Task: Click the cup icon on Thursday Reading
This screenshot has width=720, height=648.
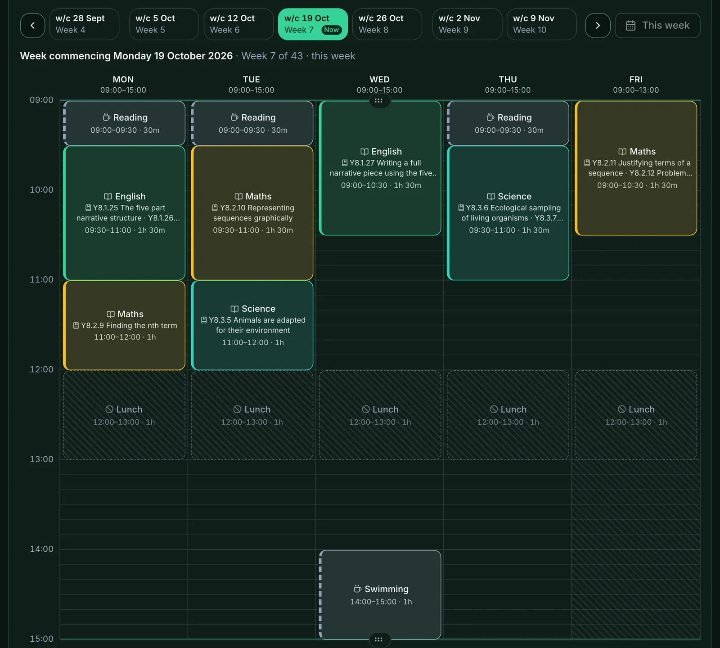Action: point(490,117)
